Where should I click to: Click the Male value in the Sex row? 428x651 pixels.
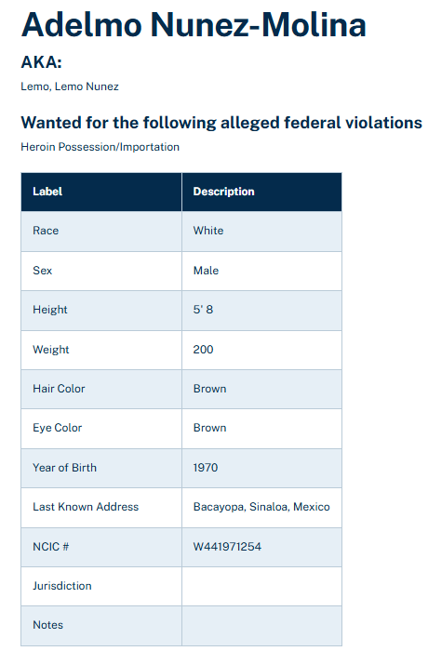(x=206, y=271)
